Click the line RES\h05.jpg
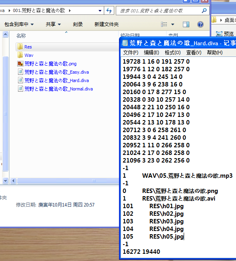Image resolution: width=236 pixels, height=261 pixels. tap(167, 237)
